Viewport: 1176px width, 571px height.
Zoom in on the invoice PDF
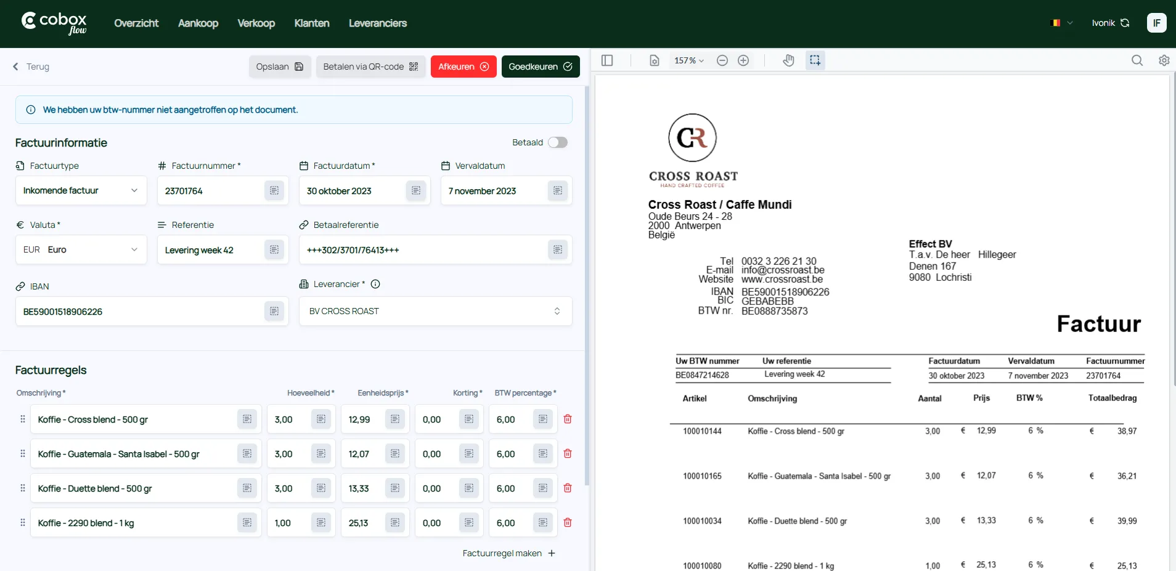(744, 60)
